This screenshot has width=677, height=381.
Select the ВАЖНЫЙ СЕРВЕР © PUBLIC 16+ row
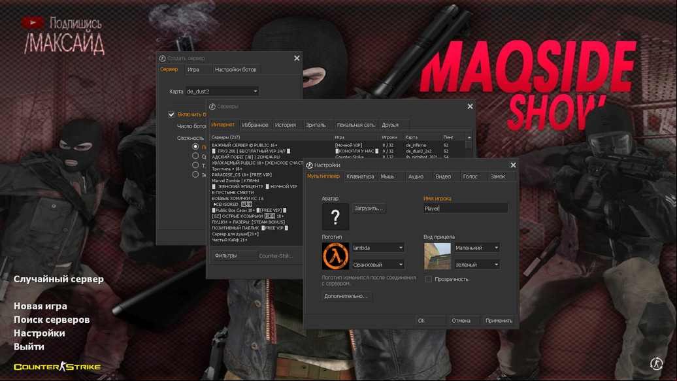(338, 145)
